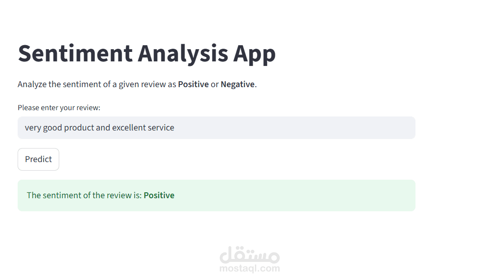Click the word "Analysis" in the heading
Screen dimensions: 500x279
pyautogui.click(x=183, y=53)
